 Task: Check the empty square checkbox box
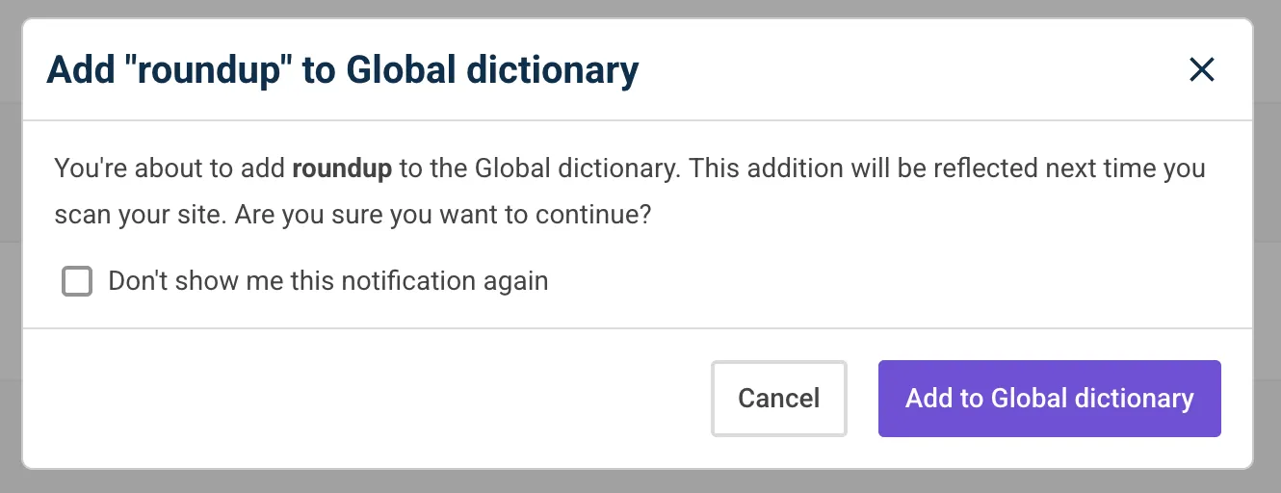pyautogui.click(x=77, y=281)
